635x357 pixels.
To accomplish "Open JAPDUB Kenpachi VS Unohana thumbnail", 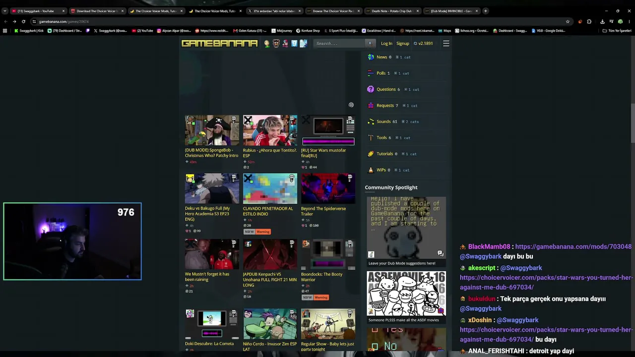I will (270, 255).
